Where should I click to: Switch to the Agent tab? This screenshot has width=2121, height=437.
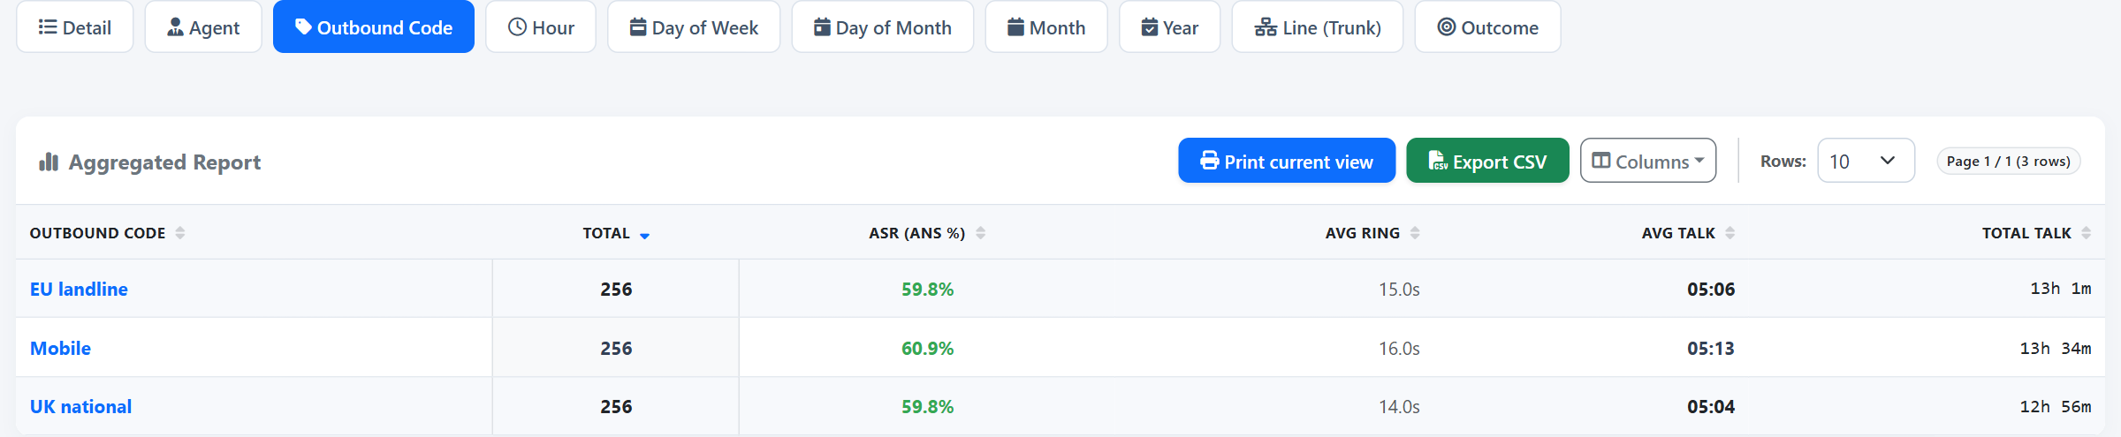[x=203, y=27]
